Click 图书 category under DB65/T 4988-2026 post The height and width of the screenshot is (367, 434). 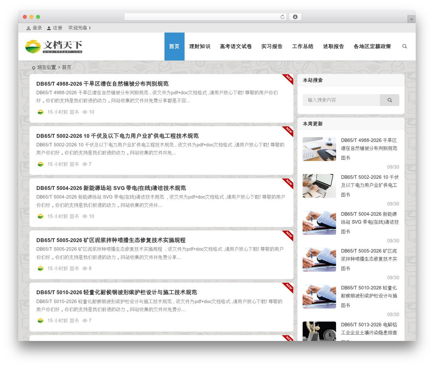[74, 112]
